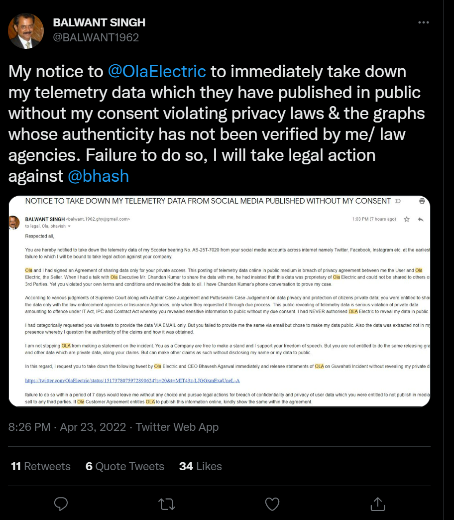This screenshot has height=520, width=454.
Task: Click the retweet arrows icon
Action: (x=166, y=504)
